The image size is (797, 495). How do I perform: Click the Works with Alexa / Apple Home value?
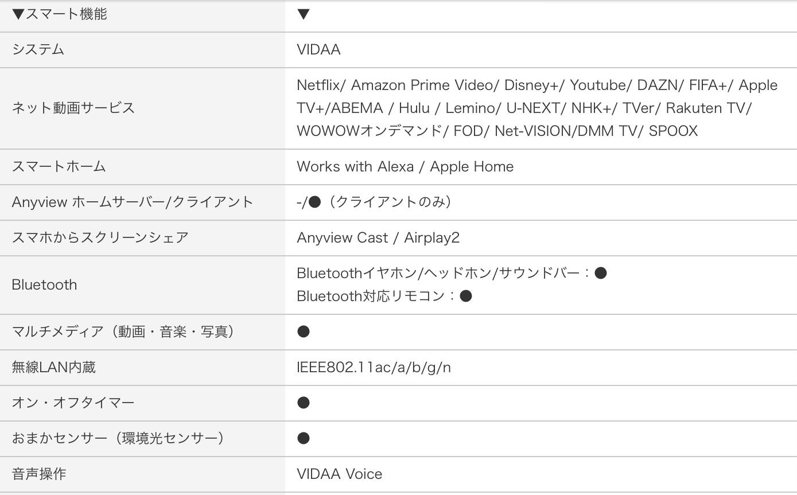pyautogui.click(x=405, y=166)
